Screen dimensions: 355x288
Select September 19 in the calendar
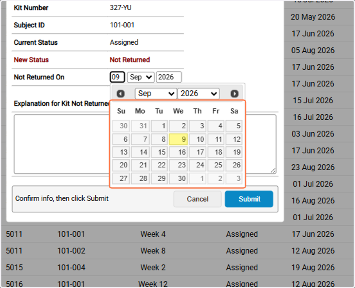pyautogui.click(x=234, y=152)
